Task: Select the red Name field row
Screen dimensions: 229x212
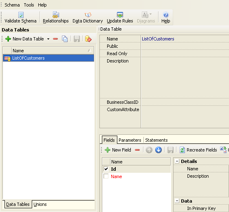Action: point(137,176)
